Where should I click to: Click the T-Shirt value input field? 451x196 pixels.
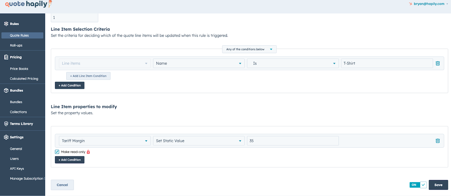(x=386, y=64)
